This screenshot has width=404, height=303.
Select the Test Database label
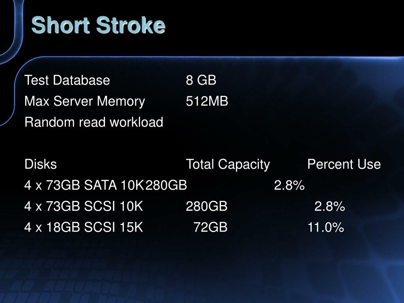67,80
